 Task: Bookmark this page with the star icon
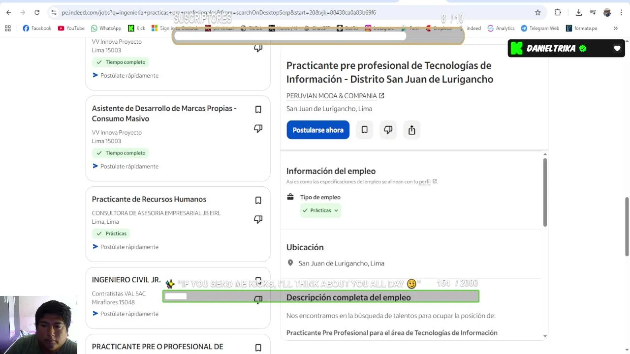point(538,12)
